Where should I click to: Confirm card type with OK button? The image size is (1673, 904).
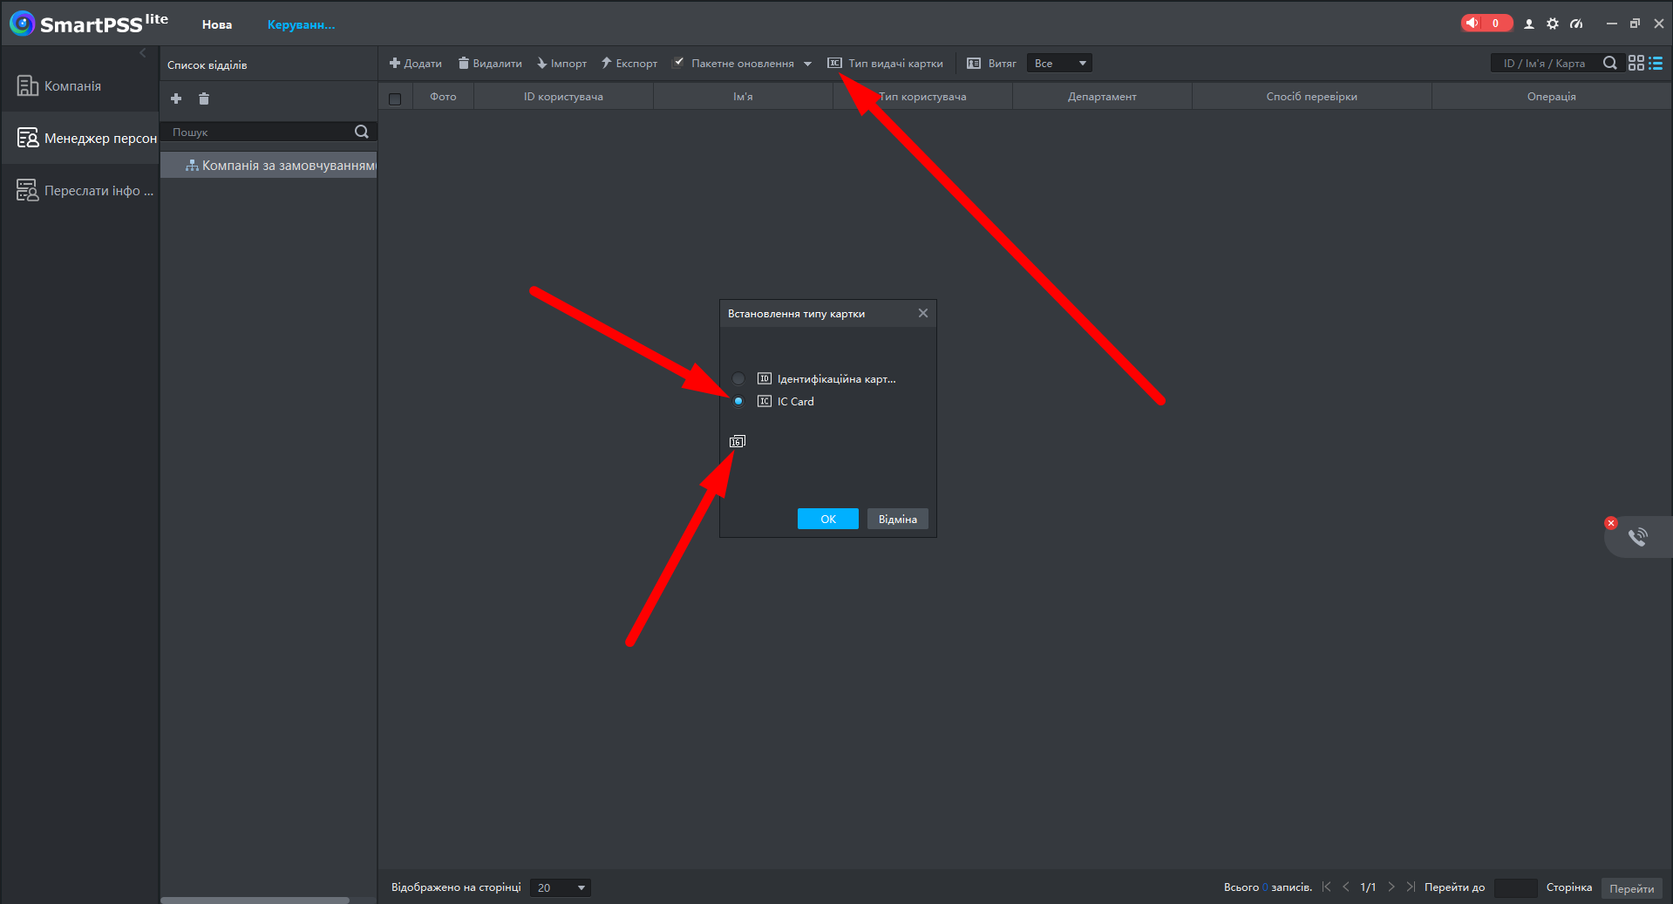pyautogui.click(x=828, y=519)
